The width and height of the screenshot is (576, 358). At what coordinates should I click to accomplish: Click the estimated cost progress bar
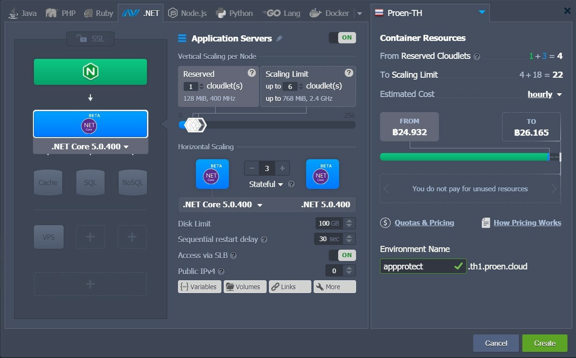471,157
